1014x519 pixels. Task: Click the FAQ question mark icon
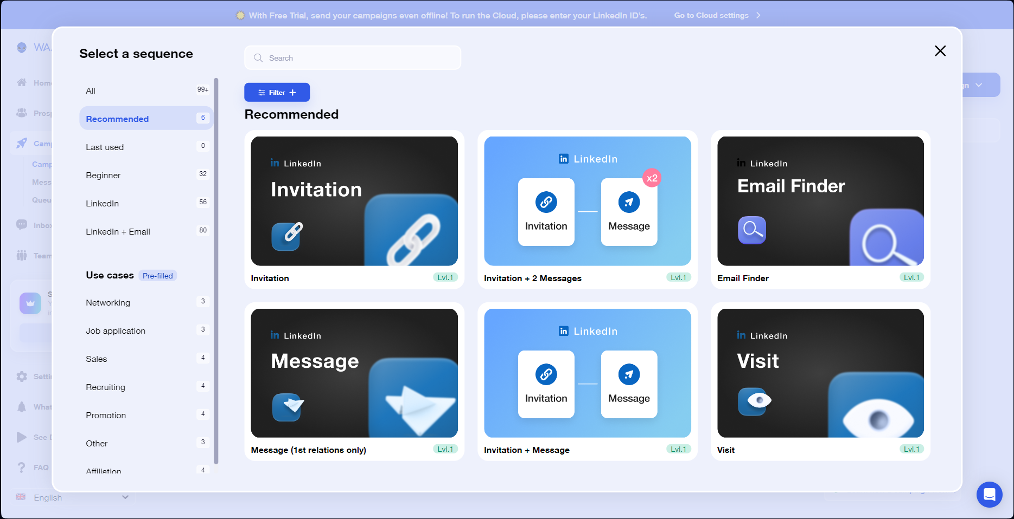tap(22, 468)
